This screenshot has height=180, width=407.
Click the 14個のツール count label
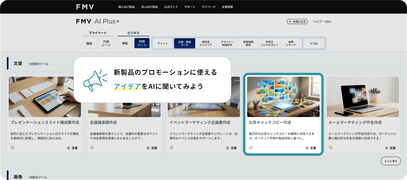tap(38, 177)
